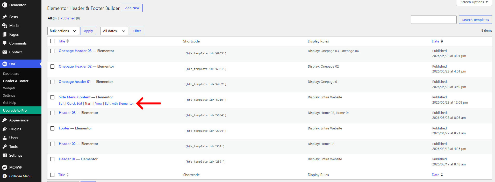Click the UAE logo icon

tap(5, 64)
